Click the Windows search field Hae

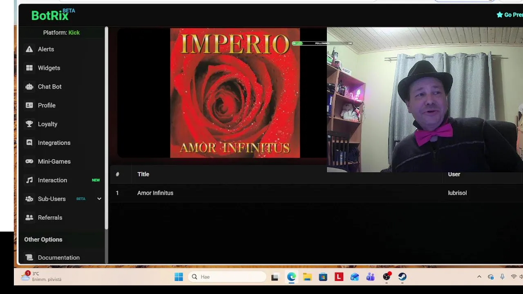(228, 277)
